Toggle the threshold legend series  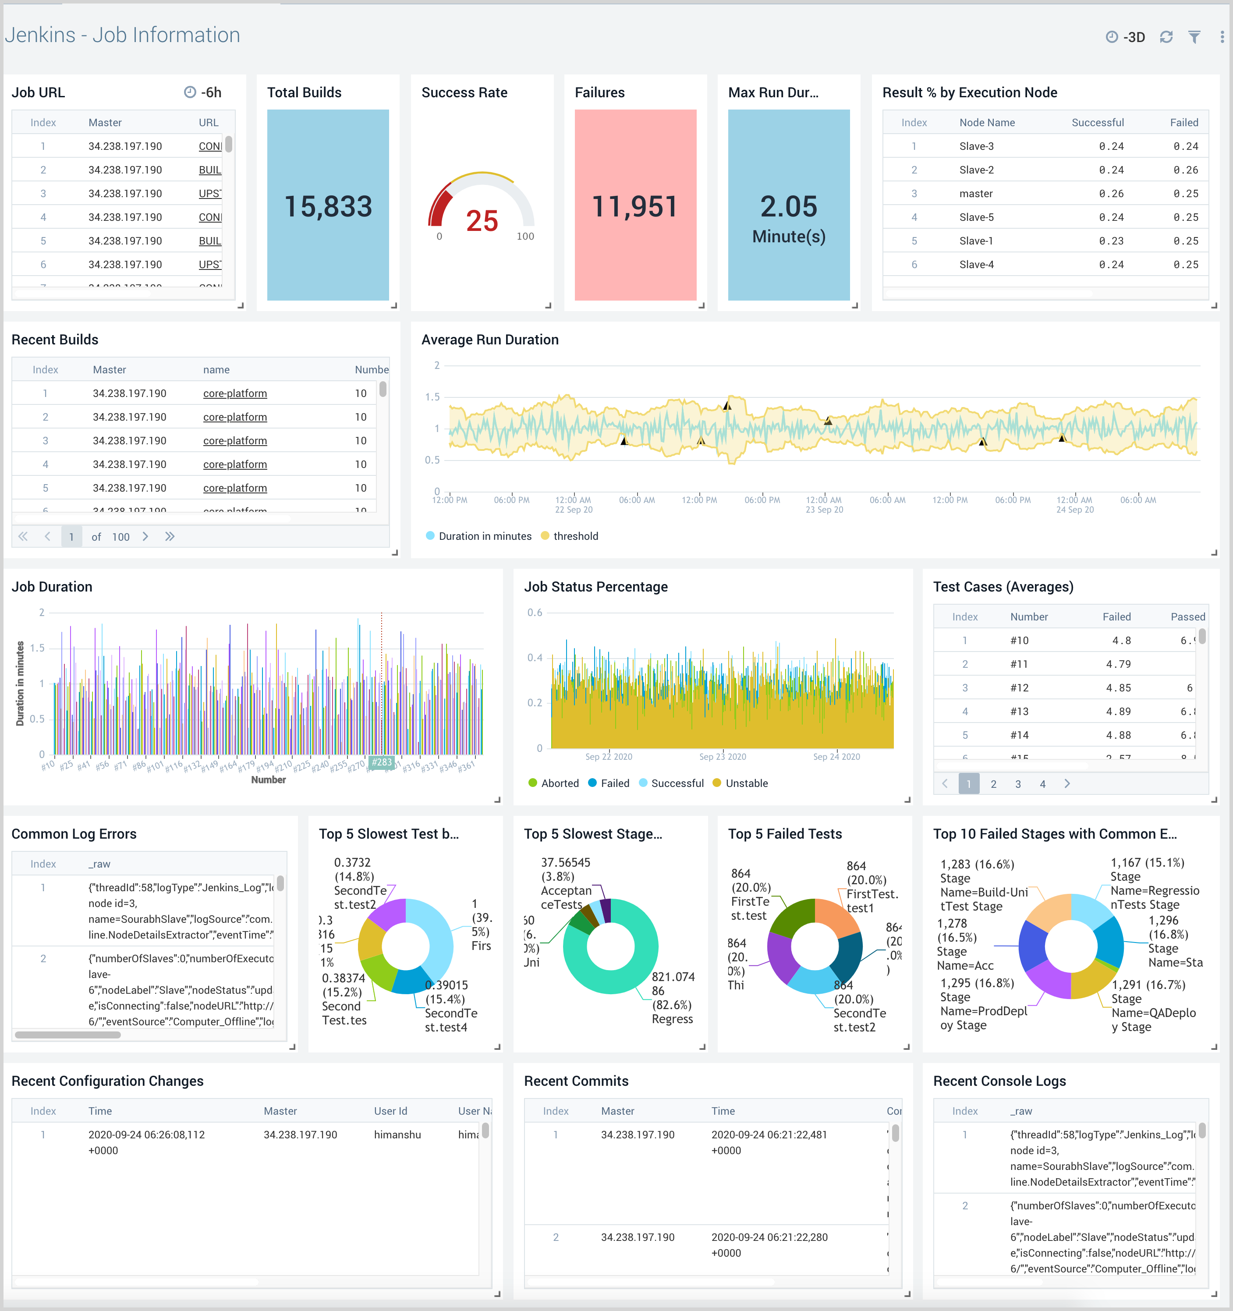click(x=575, y=536)
